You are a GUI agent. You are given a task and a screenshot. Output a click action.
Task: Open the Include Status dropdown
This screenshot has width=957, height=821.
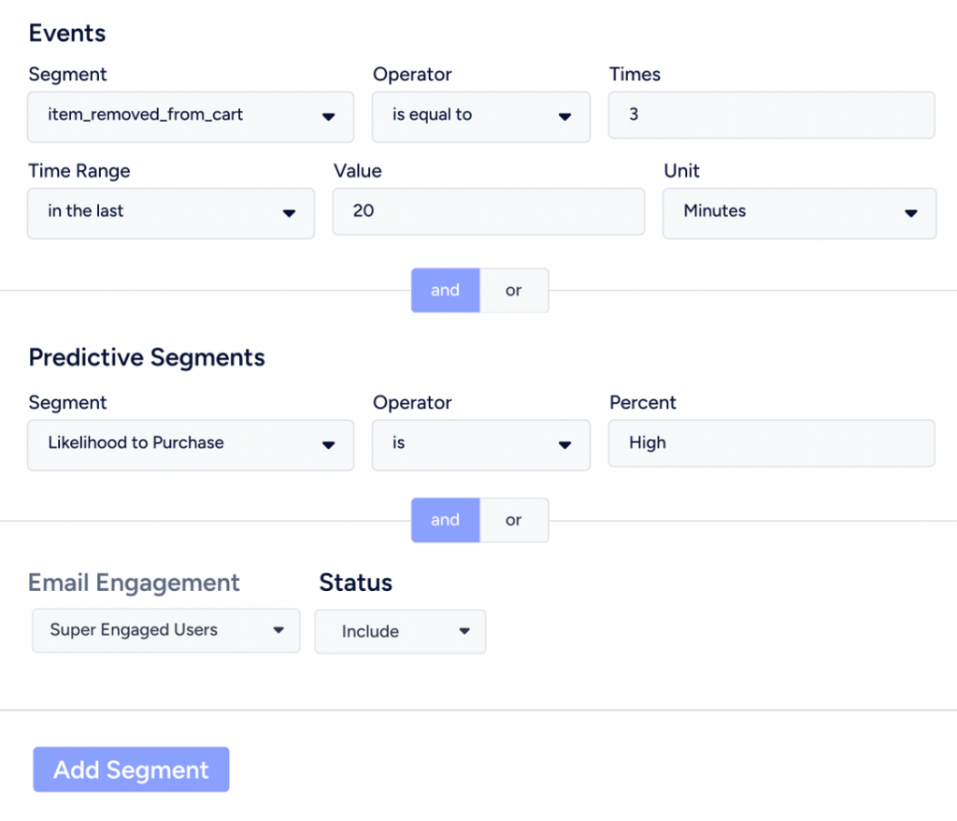[x=400, y=631]
